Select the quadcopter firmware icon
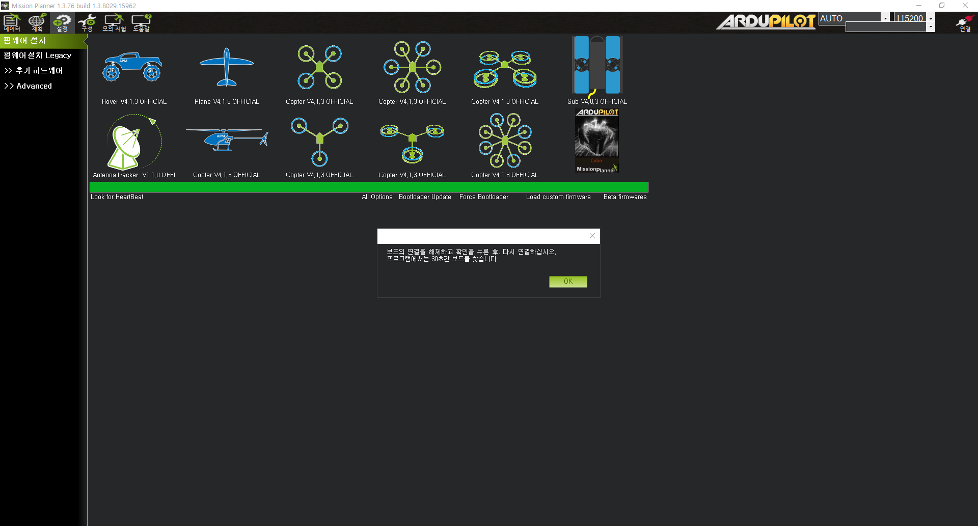978x526 pixels. tap(319, 67)
